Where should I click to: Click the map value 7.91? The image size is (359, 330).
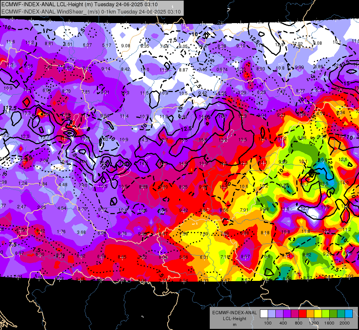(244, 210)
